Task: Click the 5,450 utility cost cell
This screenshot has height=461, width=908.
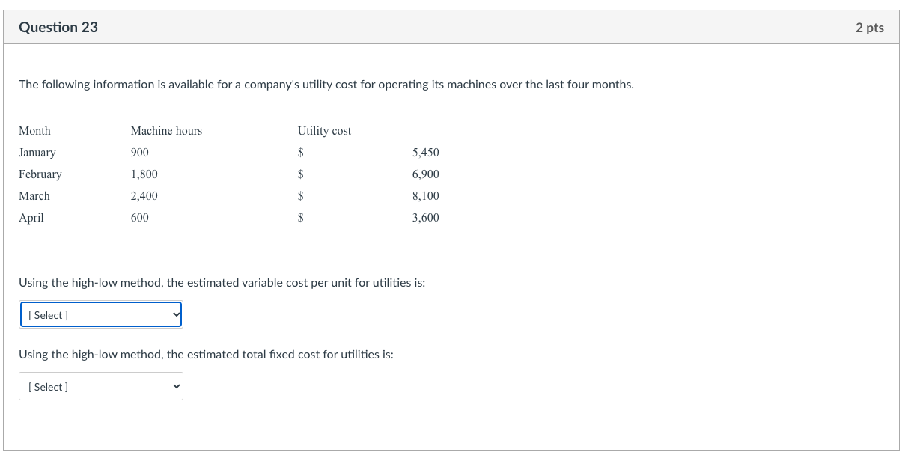Action: (x=425, y=152)
